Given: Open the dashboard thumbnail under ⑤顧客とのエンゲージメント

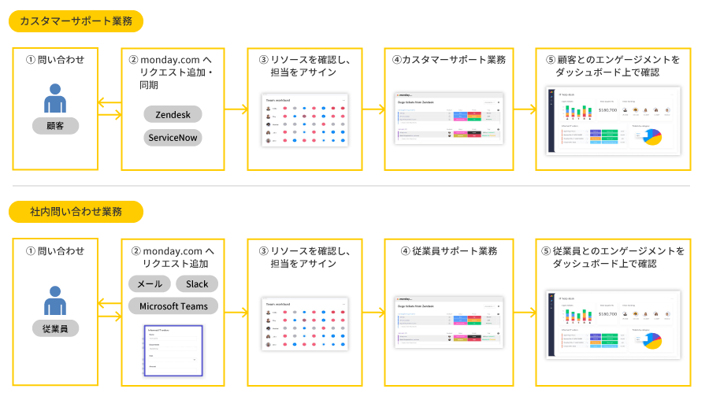Looking at the screenshot, I should [614, 121].
